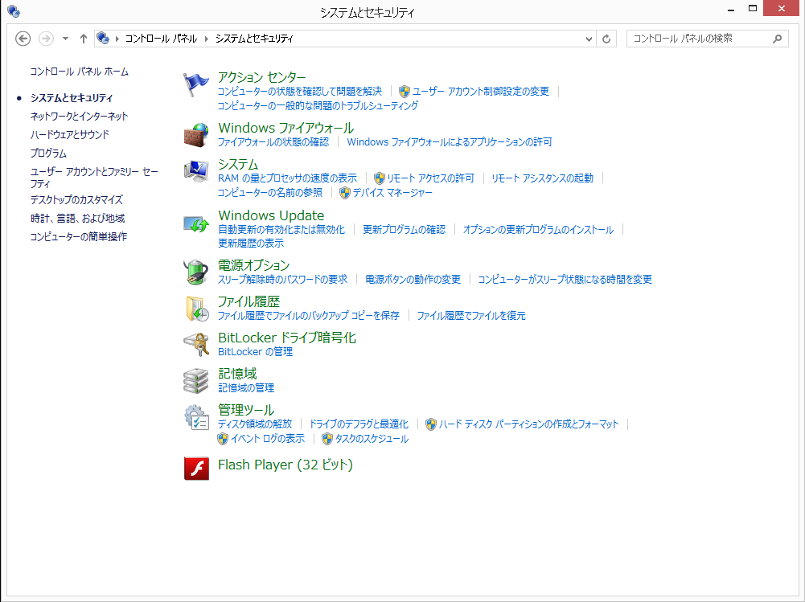Select ハードウェアとサウンド in the sidebar
The height and width of the screenshot is (602, 805).
69,135
